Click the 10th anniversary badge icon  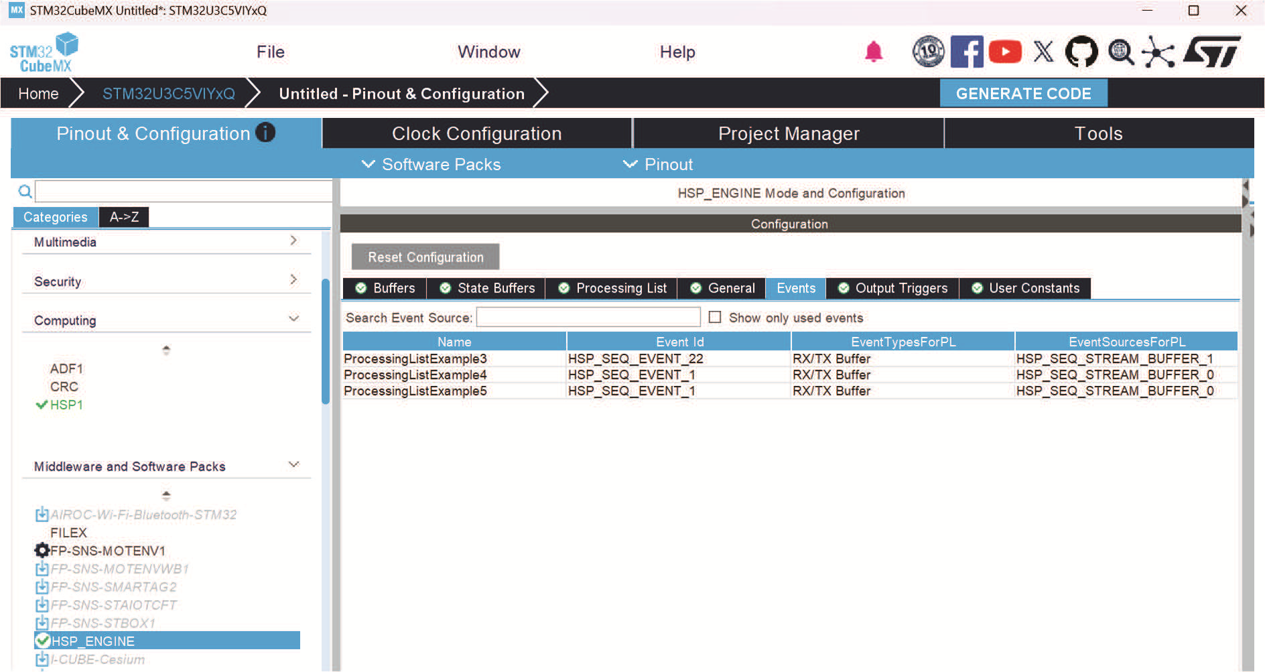[928, 52]
